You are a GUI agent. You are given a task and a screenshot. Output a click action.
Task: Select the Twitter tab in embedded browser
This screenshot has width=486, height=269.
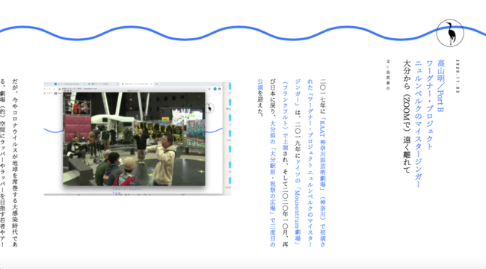click(x=102, y=84)
